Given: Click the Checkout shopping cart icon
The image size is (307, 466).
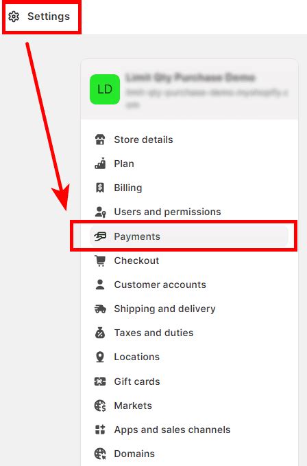Looking at the screenshot, I should (x=100, y=260).
